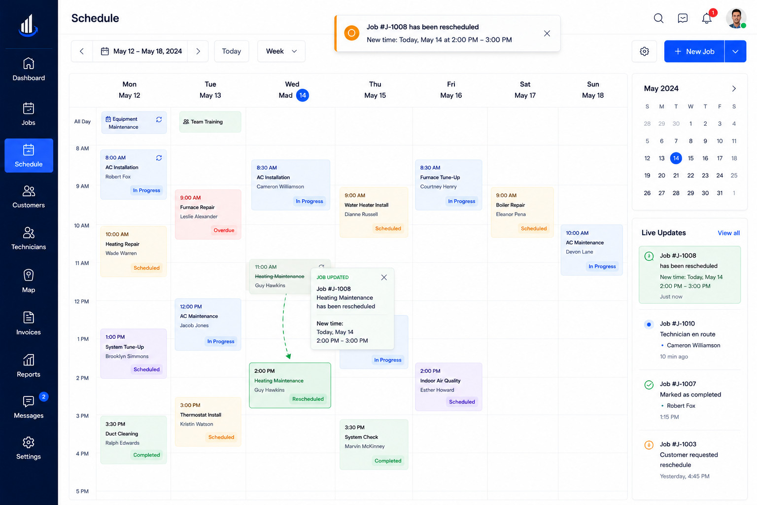Viewport: 757px width, 505px height.
Task: Open System Check job for Marvin McKinney
Action: [x=374, y=444]
